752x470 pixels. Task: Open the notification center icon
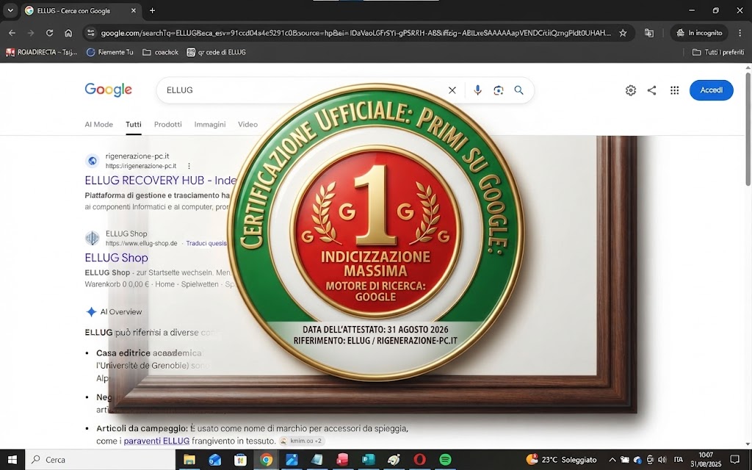[735, 460]
